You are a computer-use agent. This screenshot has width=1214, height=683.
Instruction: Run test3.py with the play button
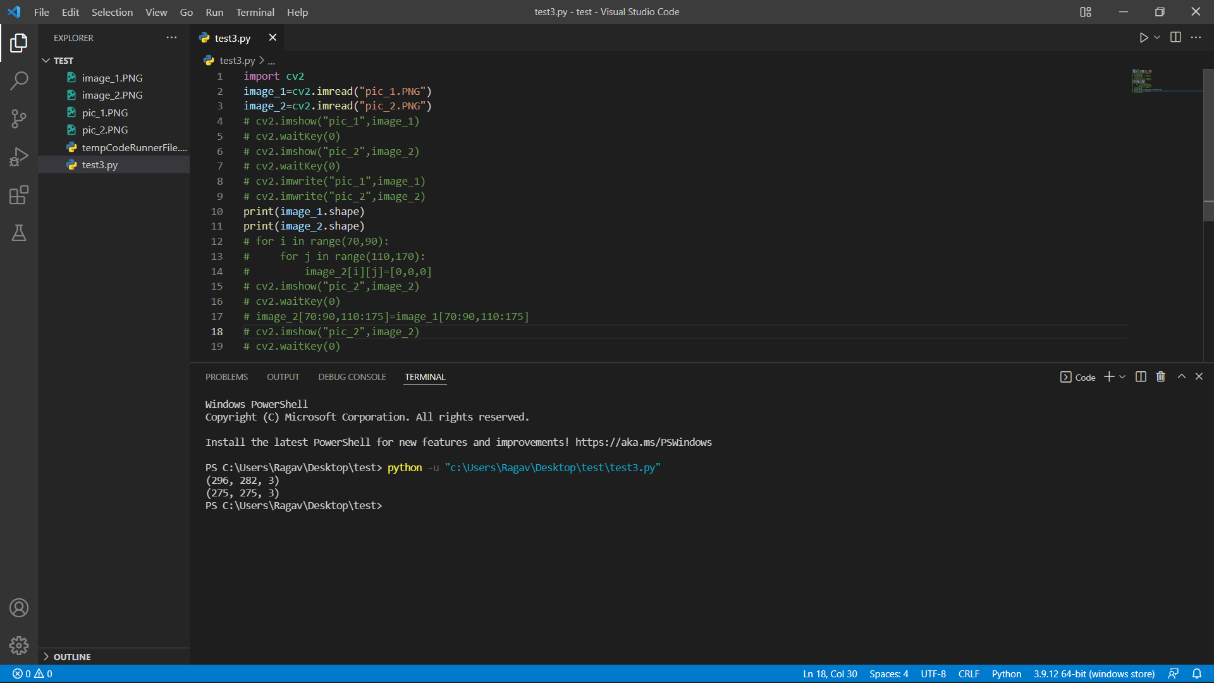click(x=1144, y=37)
